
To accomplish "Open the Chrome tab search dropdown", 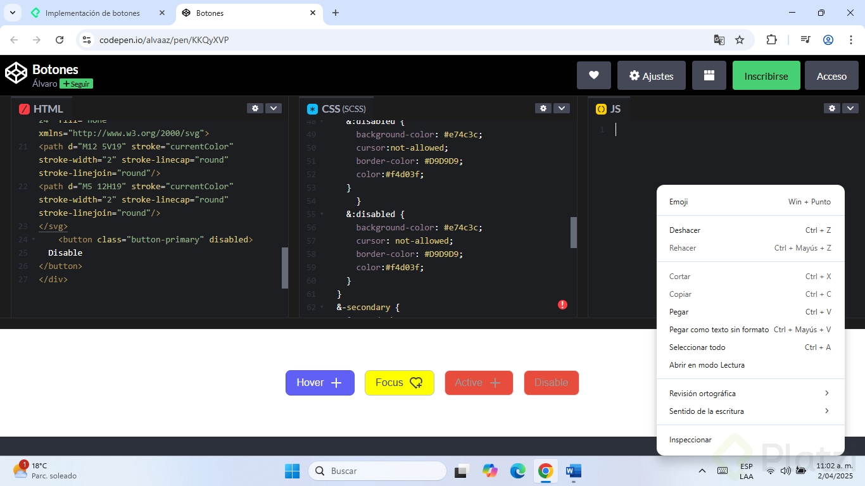I will point(13,13).
